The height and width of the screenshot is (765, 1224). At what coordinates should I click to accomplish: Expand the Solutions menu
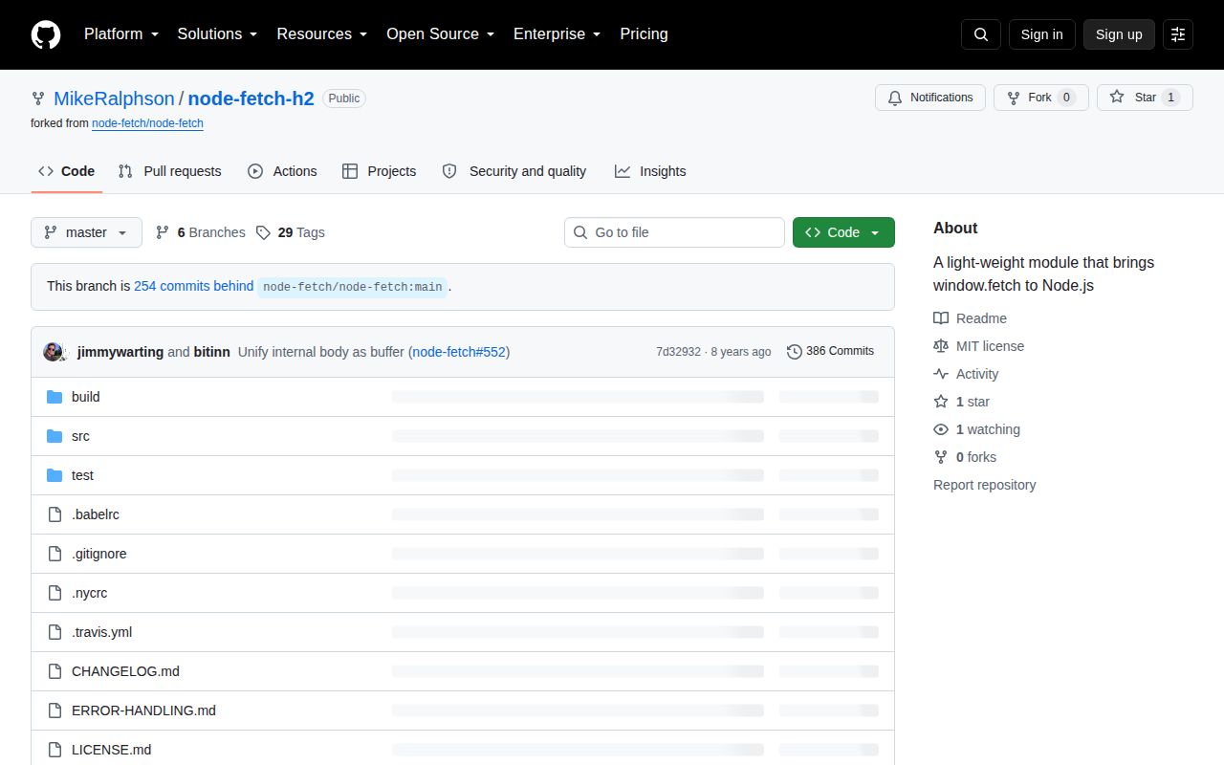click(217, 34)
